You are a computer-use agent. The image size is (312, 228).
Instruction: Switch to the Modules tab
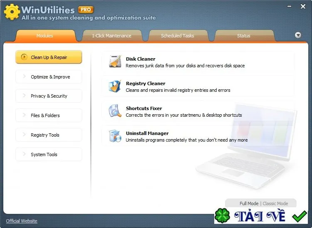45,36
